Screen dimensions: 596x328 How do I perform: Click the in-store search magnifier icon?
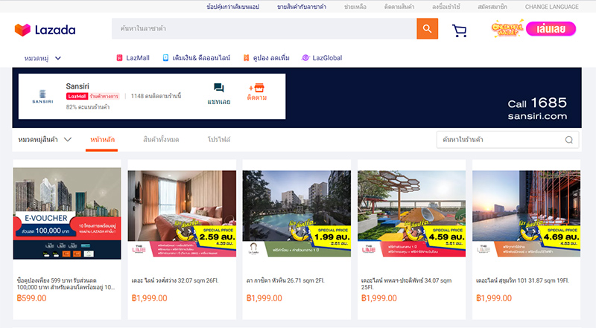point(569,140)
